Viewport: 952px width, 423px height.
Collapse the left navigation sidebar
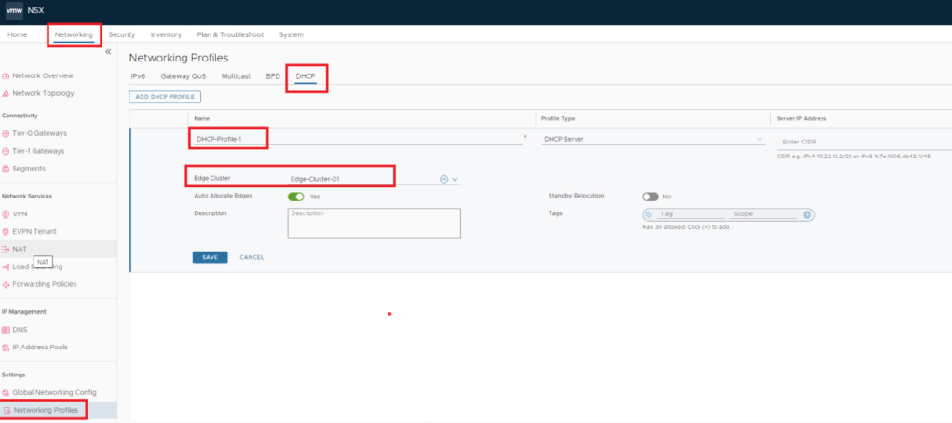(x=108, y=52)
